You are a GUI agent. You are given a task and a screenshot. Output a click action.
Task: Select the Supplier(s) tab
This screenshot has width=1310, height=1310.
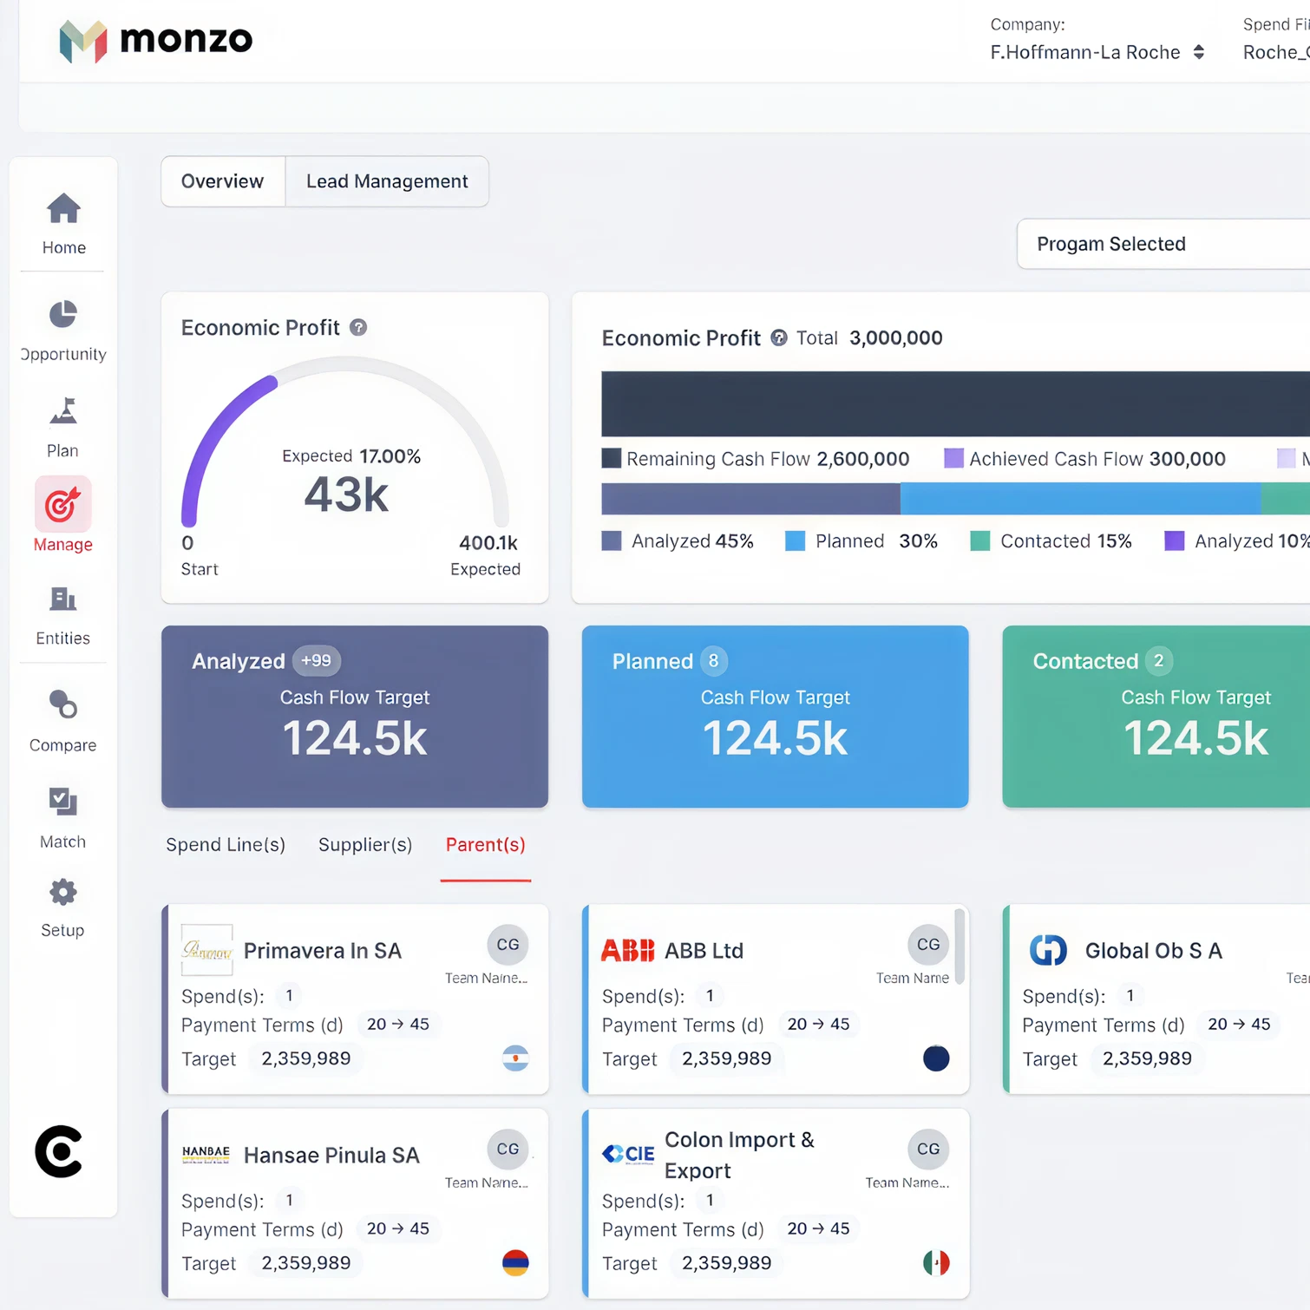point(365,845)
